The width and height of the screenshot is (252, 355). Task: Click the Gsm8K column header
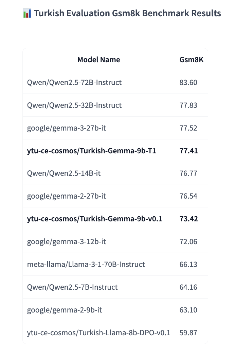[x=191, y=60]
